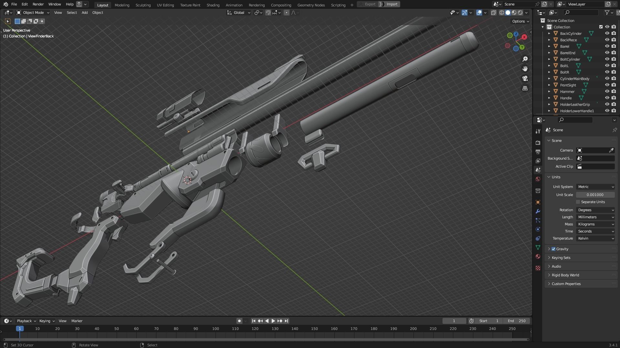Open the Render menu
The image size is (620, 348).
38,4
